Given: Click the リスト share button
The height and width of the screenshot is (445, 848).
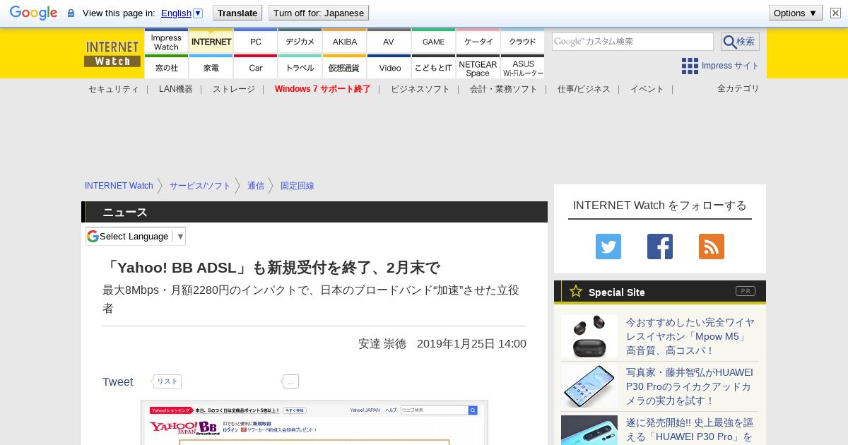Looking at the screenshot, I should click(x=167, y=381).
